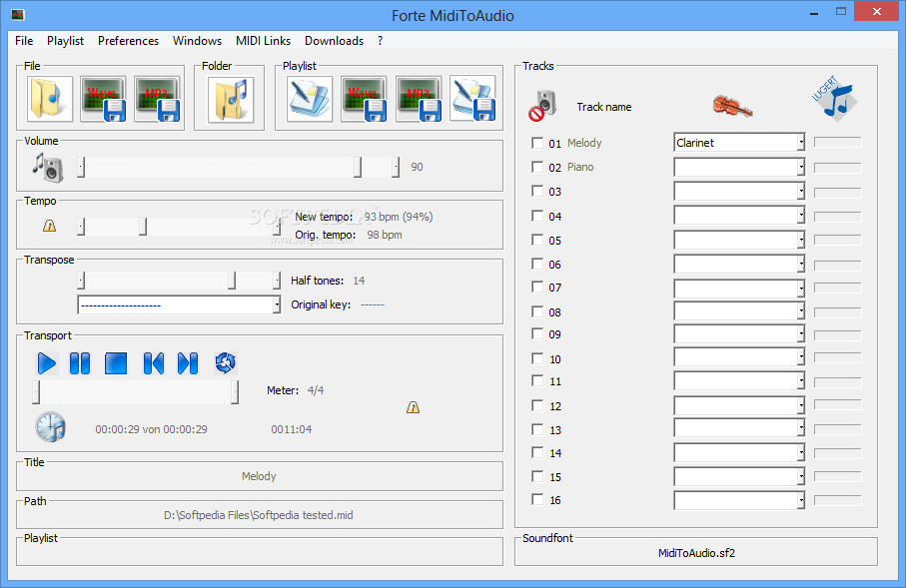Screen dimensions: 906x588
Task: Pause playback in Transport
Action: 80,363
